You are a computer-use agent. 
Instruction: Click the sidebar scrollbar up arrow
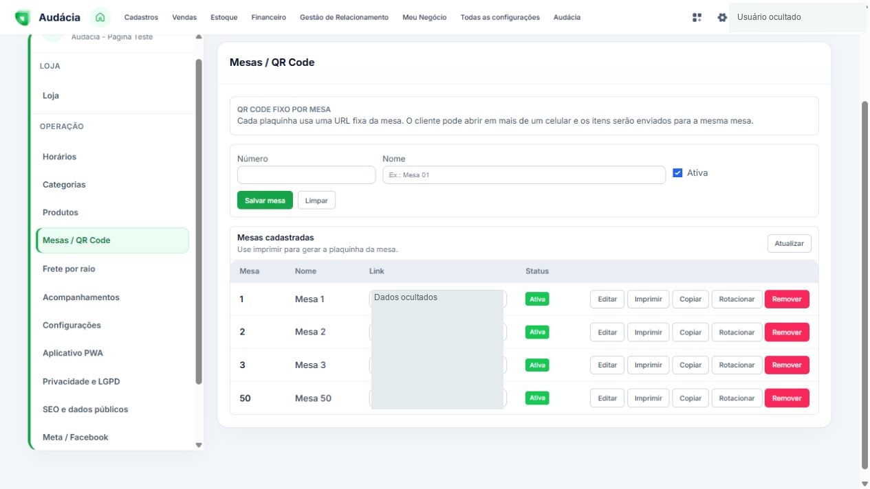click(199, 36)
